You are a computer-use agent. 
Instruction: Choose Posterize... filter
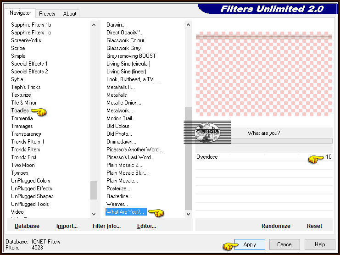point(118,188)
